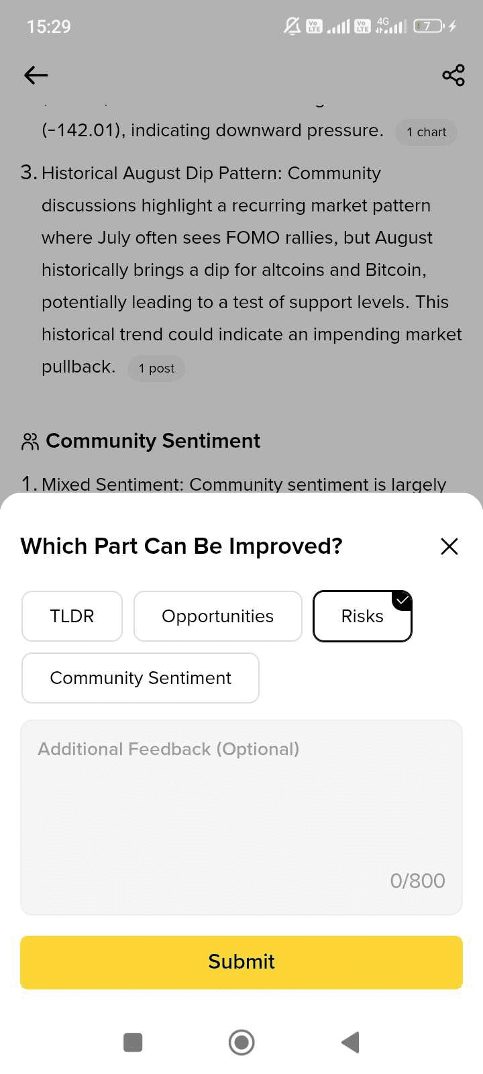Tap the checkmark badge on Risks
This screenshot has width=483, height=1074.
(x=402, y=600)
